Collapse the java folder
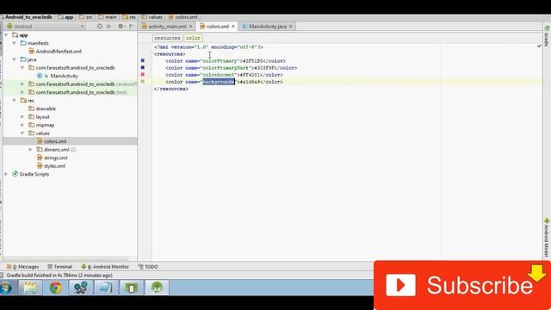Viewport: 551px width, 310px height. (15, 59)
